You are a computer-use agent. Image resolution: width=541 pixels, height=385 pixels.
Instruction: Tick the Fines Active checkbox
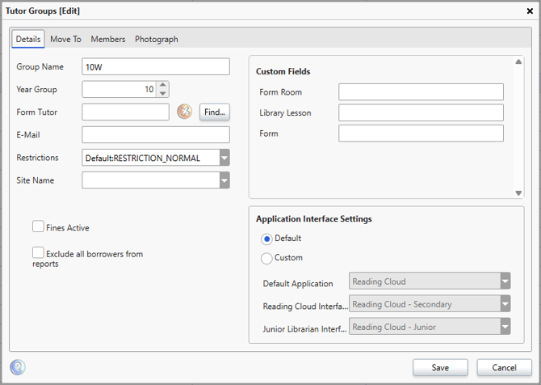pyautogui.click(x=38, y=226)
